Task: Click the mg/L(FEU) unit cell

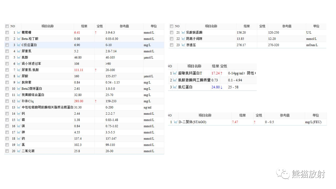Action: 313,122
